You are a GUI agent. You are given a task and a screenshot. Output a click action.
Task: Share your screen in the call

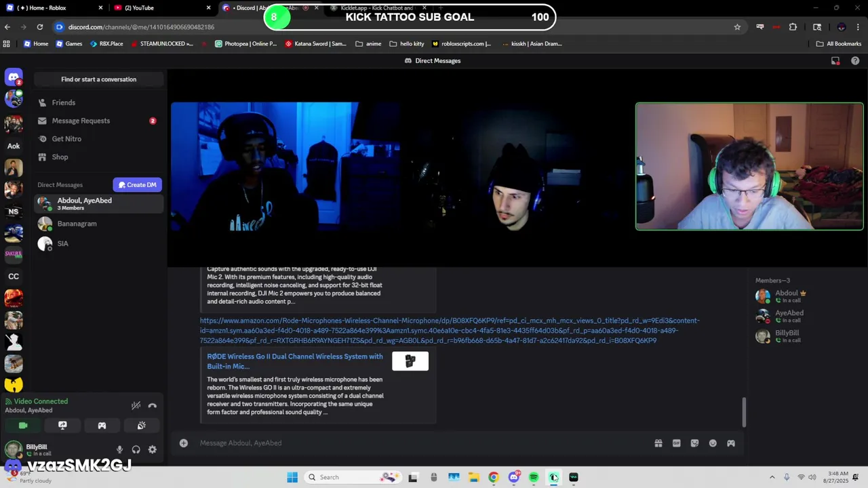(x=62, y=426)
